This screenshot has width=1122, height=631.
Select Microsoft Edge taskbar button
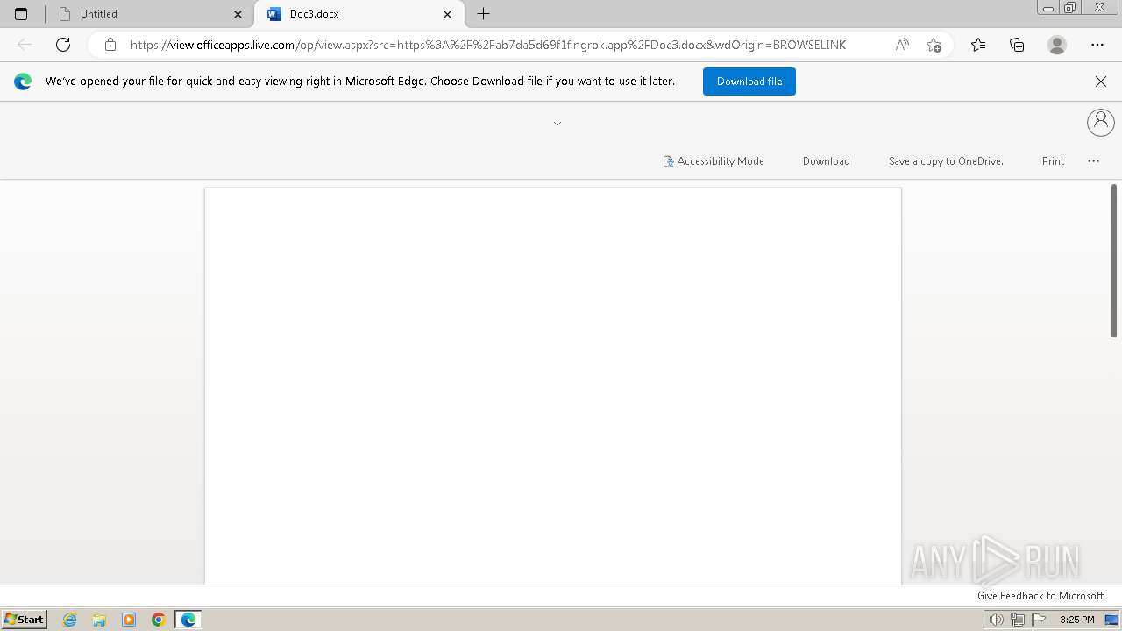tap(188, 620)
